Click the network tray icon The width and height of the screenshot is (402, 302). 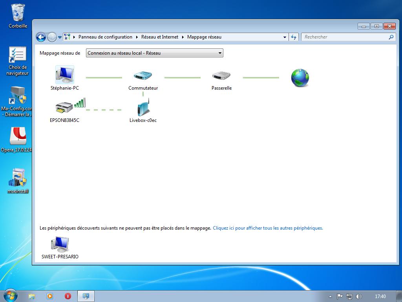[x=349, y=296]
